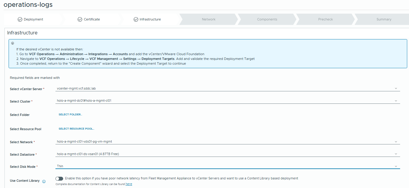This screenshot has height=188, width=409.
Task: Click the info icon in the blue banner
Action: pyautogui.click(x=12, y=43)
